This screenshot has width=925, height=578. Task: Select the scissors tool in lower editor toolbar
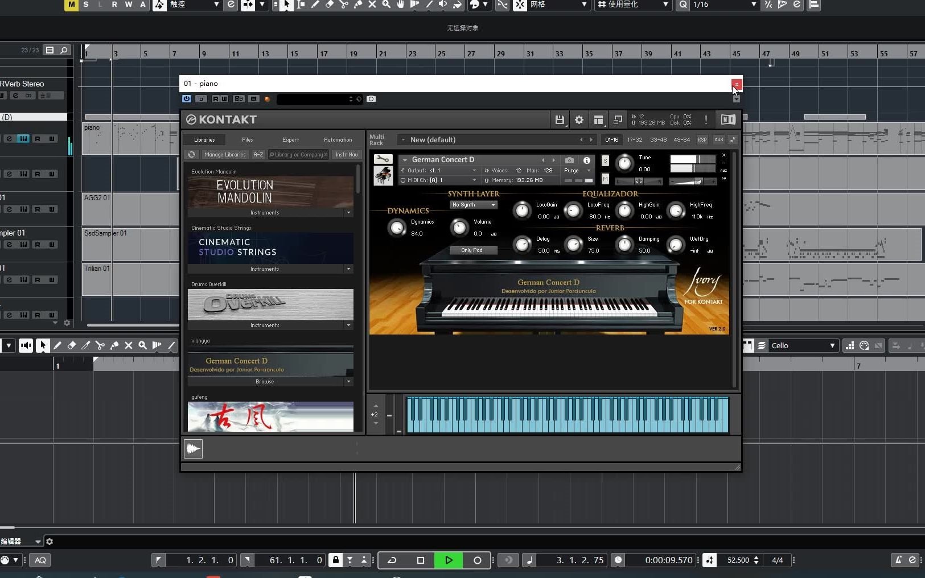100,345
